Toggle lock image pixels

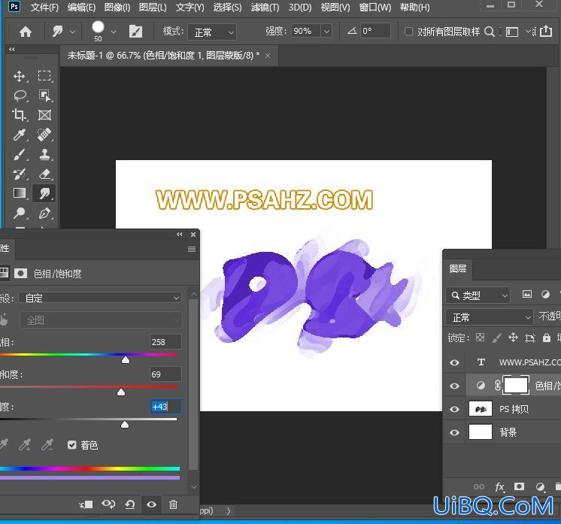coord(496,338)
